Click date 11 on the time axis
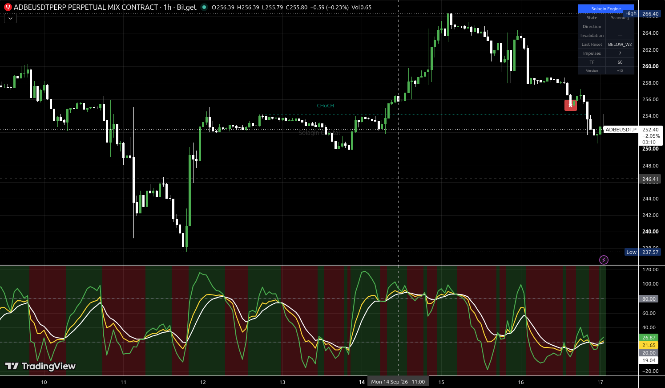665x388 pixels. (123, 382)
